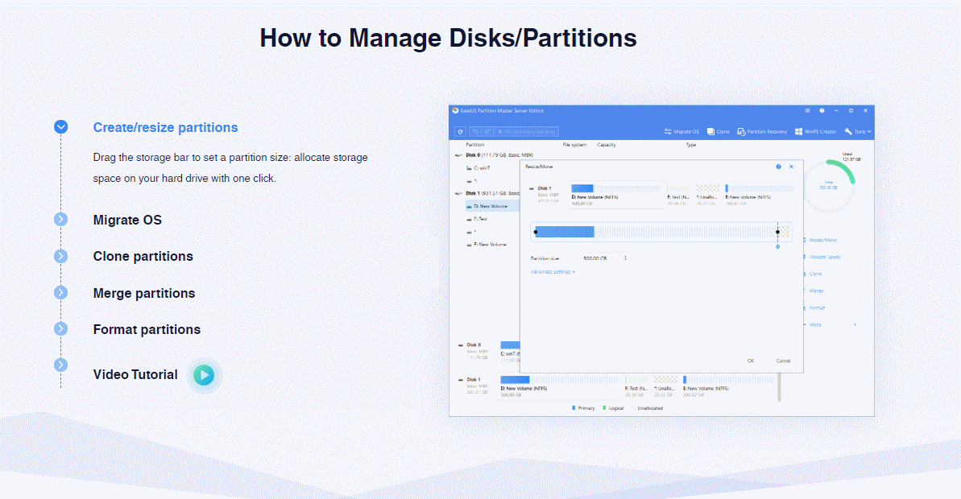The image size is (961, 499).
Task: Choose Format in the right action panel
Action: click(x=816, y=308)
